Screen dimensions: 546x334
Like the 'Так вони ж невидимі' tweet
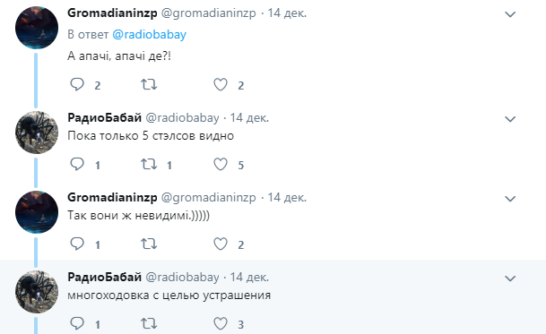point(221,244)
